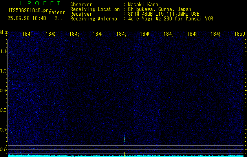The image size is (247, 157).
Task: Click the 1.0 kHz axis tick label
Action: pos(4,71)
